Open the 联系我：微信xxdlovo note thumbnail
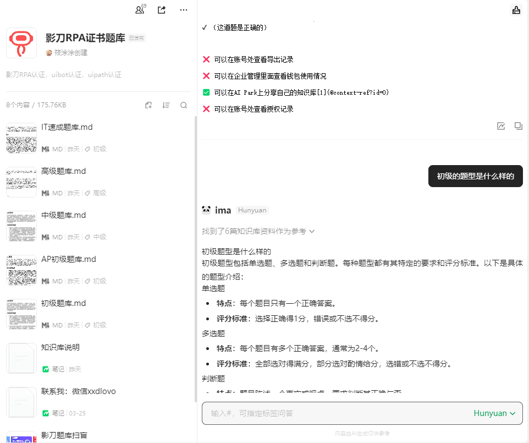 [21, 402]
